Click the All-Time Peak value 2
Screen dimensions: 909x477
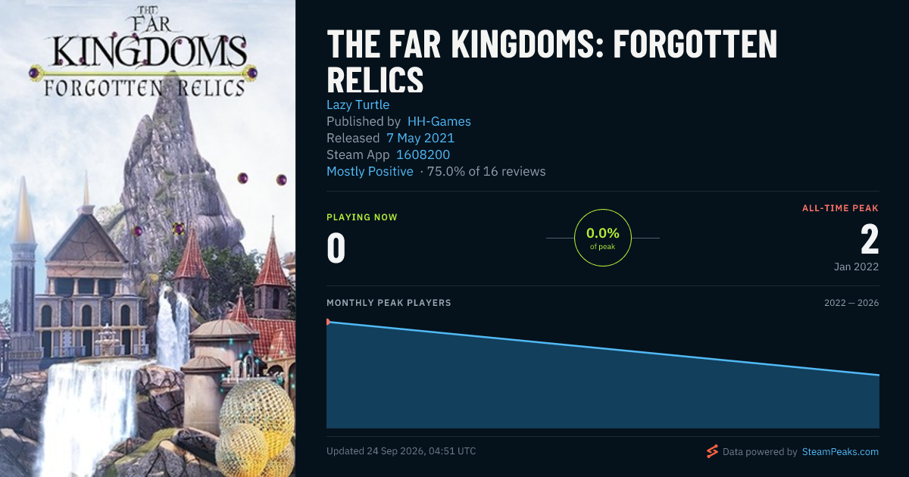[x=870, y=240]
